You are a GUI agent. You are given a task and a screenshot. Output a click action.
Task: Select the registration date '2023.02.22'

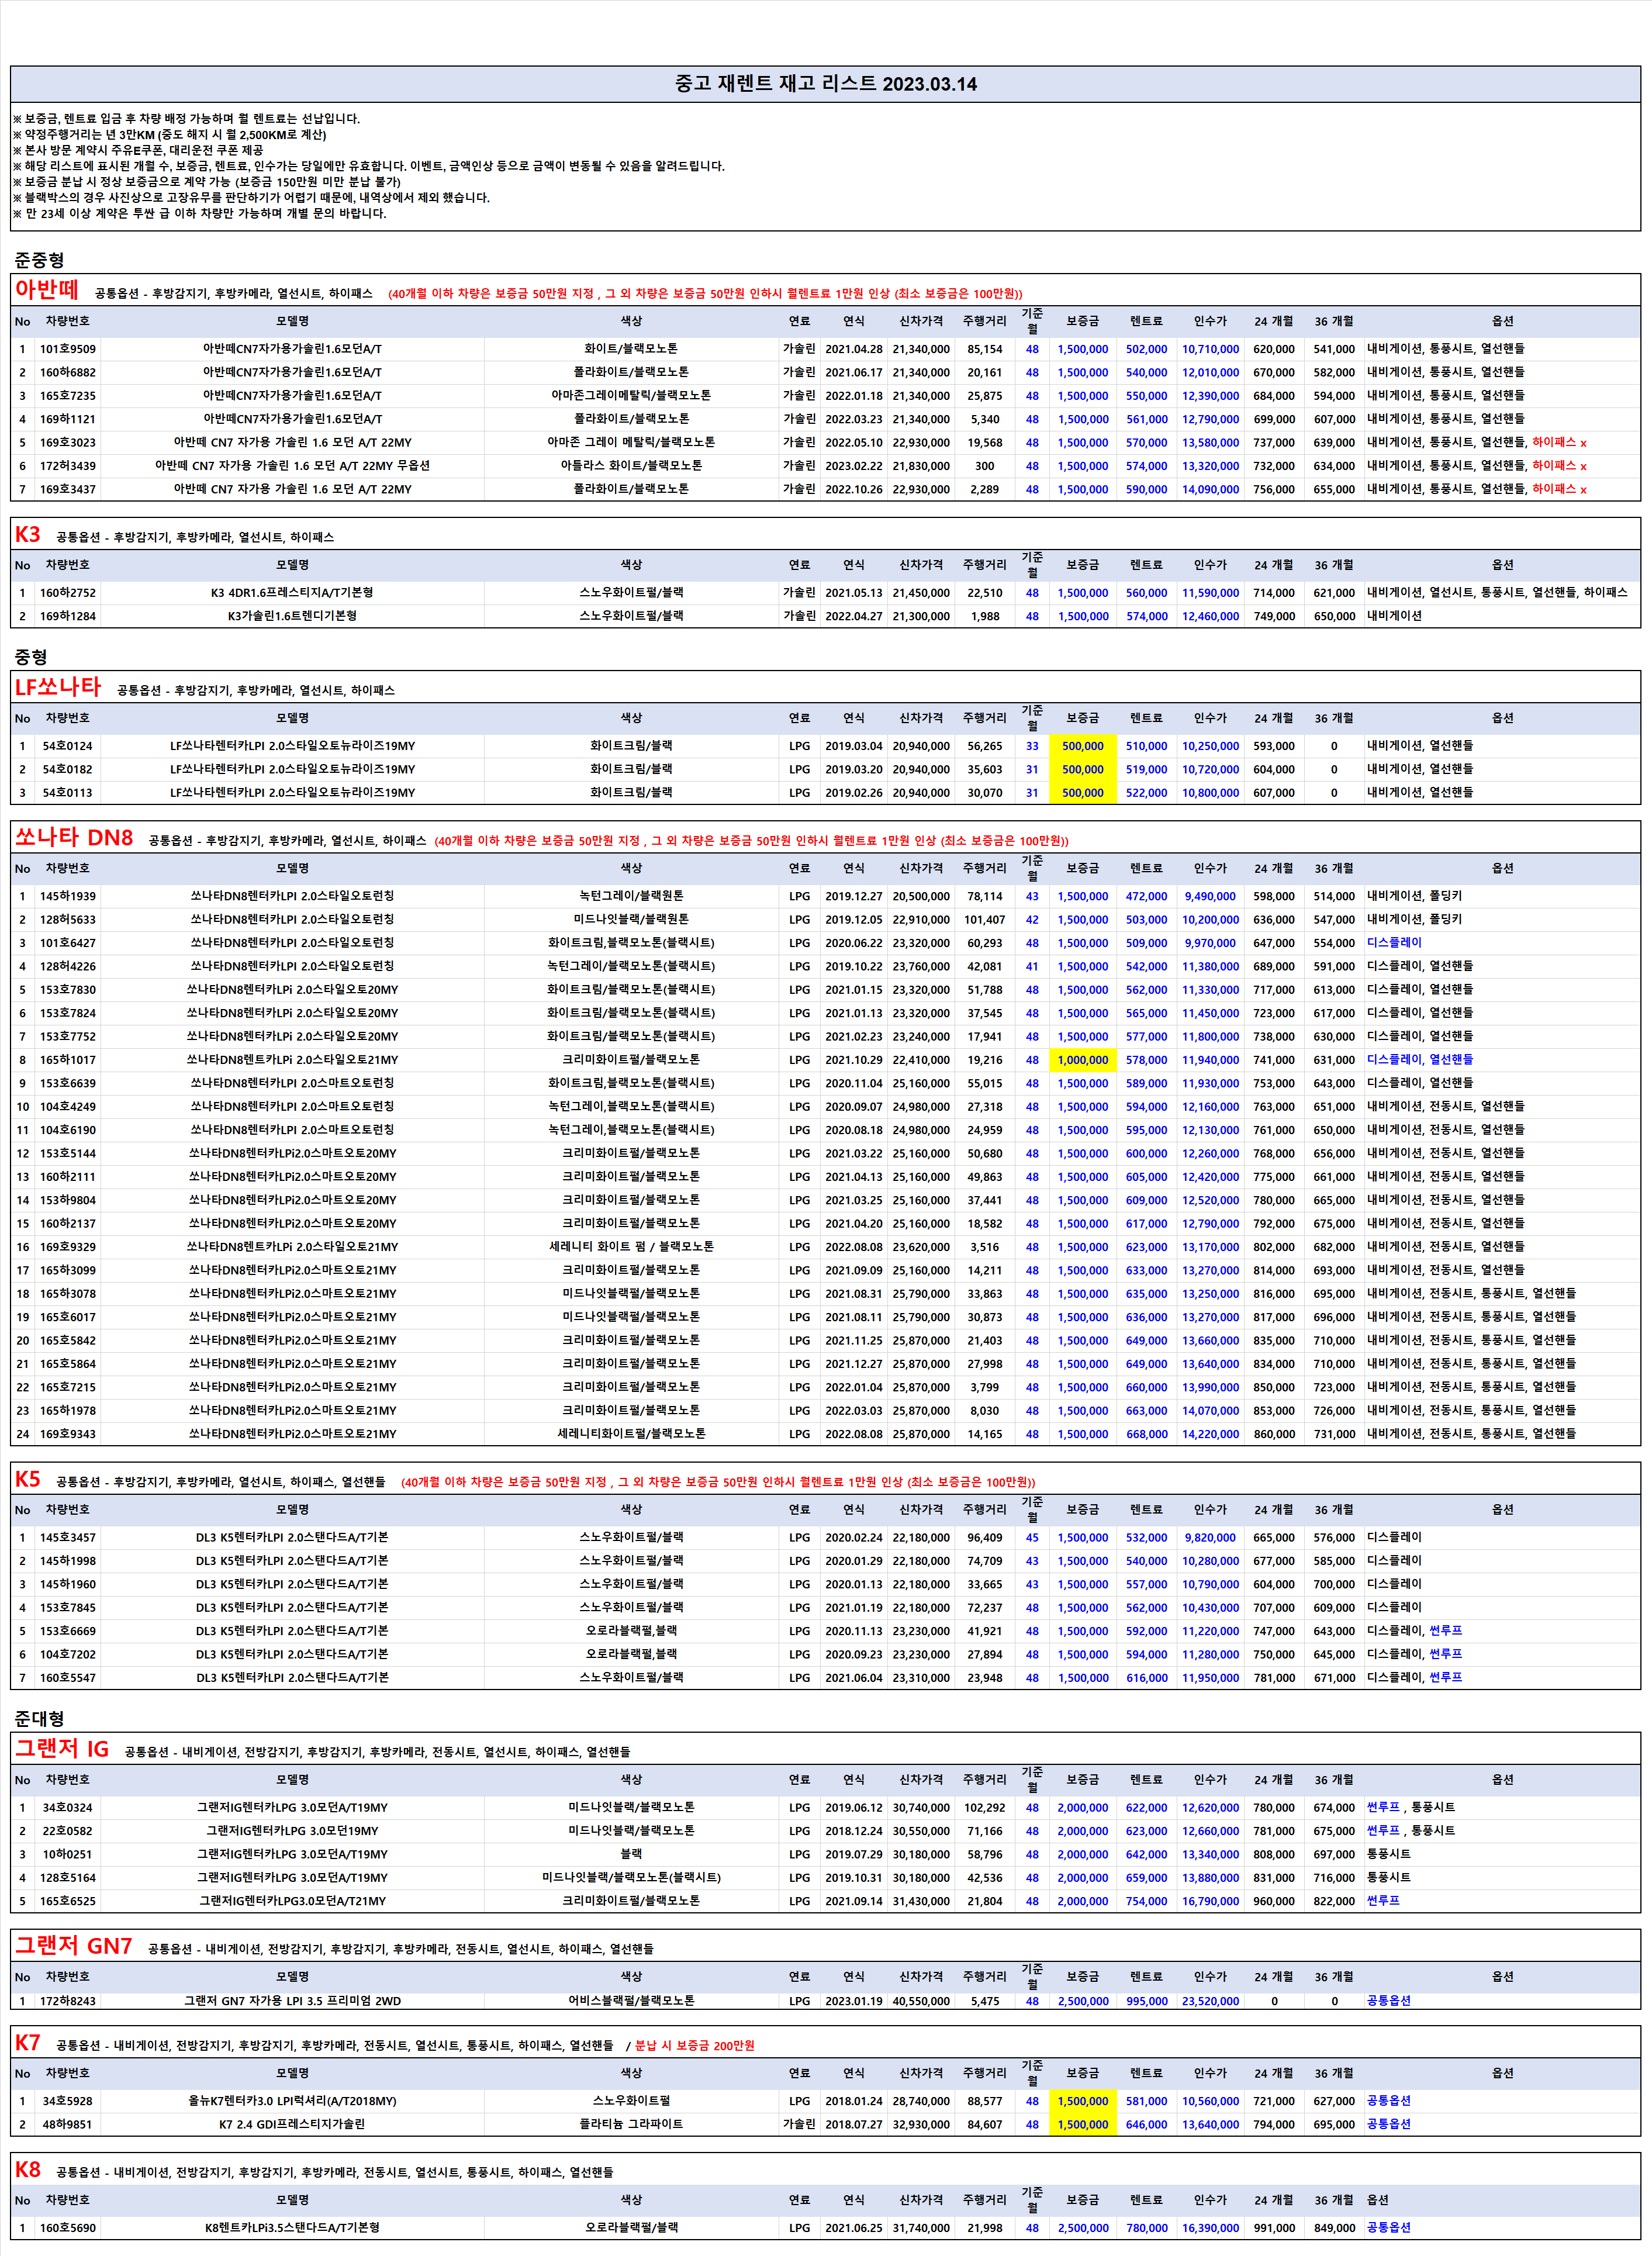854,466
